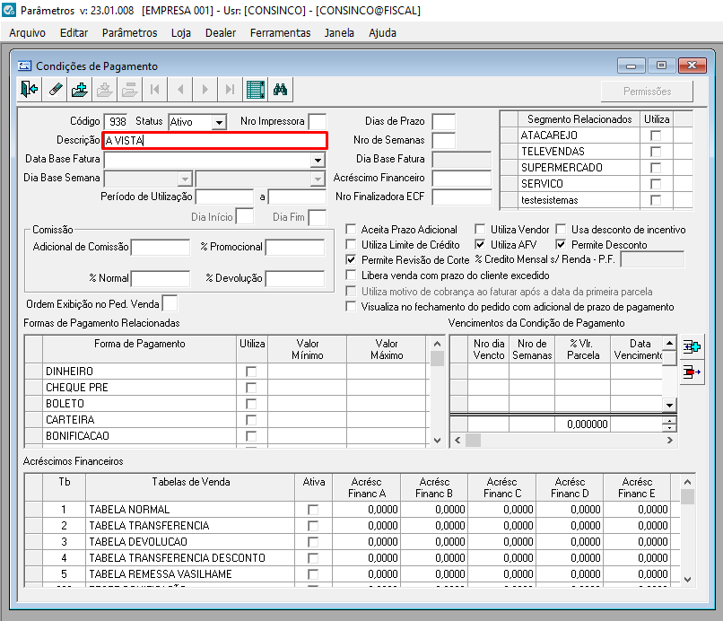Go to first record arrow
This screenshot has width=723, height=621.
155,89
